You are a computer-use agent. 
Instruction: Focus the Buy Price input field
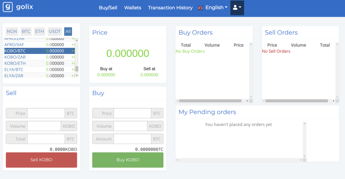132,113
